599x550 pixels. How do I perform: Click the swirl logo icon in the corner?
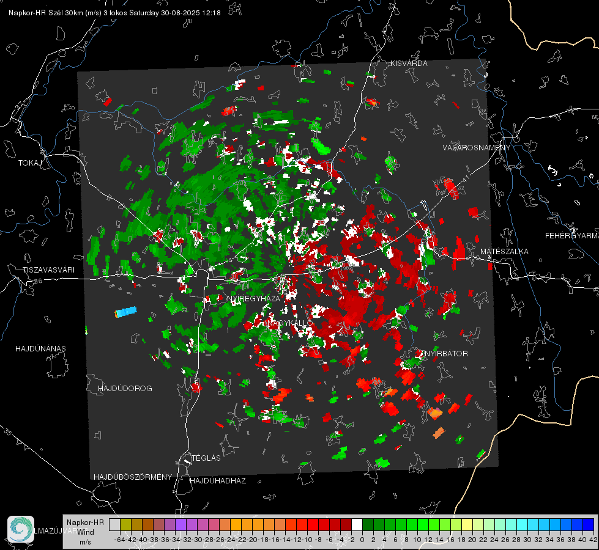[21, 529]
